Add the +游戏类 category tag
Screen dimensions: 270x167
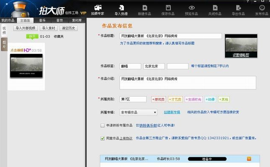click(x=158, y=99)
